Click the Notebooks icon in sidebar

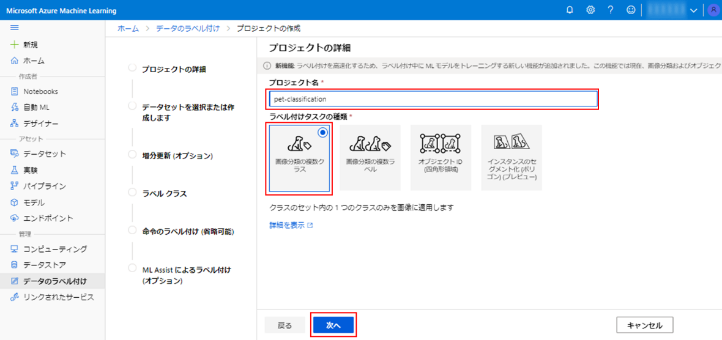(x=14, y=91)
